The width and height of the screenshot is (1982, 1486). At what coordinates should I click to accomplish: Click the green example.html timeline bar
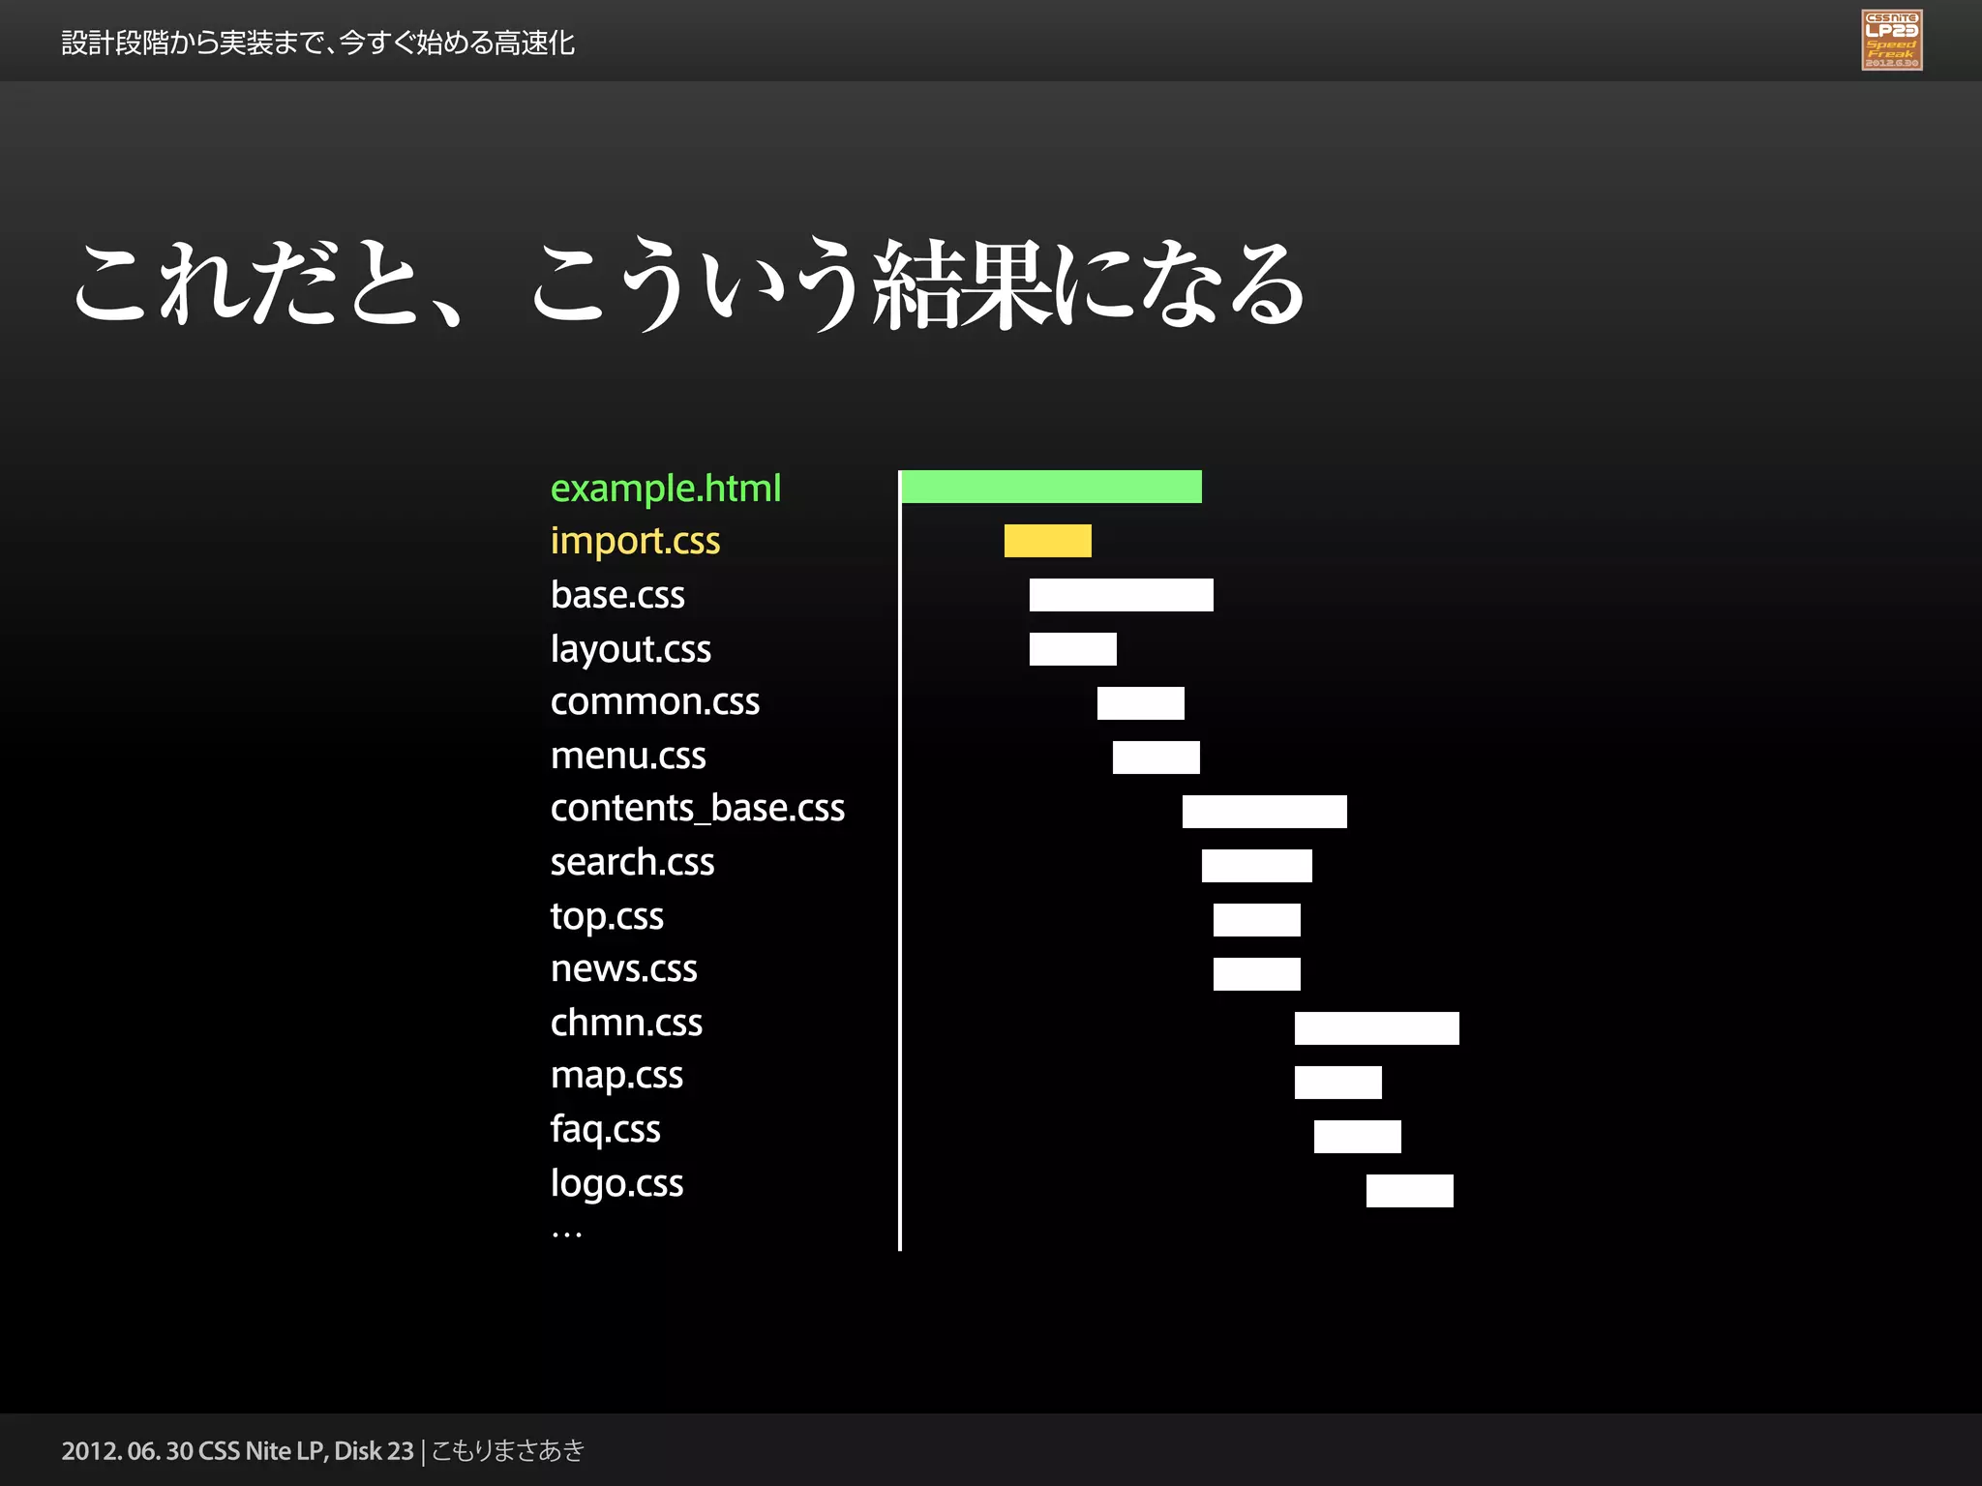tap(1051, 487)
